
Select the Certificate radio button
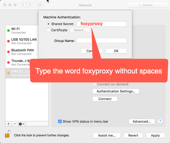point(48,30)
